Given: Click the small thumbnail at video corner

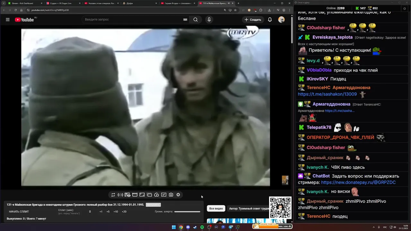Looking at the screenshot, I should [x=285, y=180].
